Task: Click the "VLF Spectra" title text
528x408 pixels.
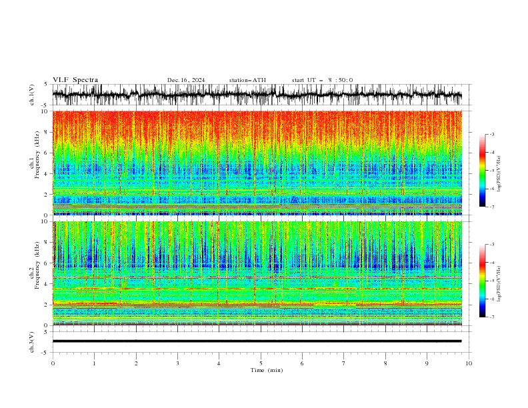Action: click(x=75, y=80)
